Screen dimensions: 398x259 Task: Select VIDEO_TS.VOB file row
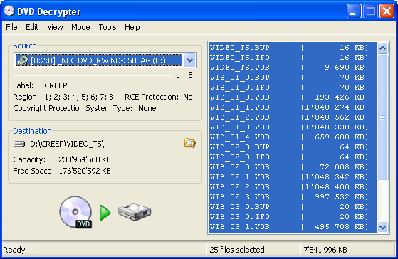(x=293, y=67)
